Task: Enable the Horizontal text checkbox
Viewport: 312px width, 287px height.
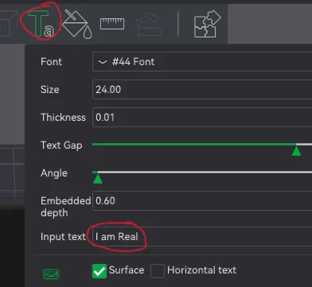Action: (x=158, y=271)
